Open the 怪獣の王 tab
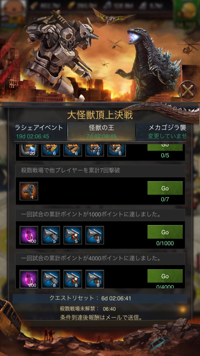 pos(102,131)
